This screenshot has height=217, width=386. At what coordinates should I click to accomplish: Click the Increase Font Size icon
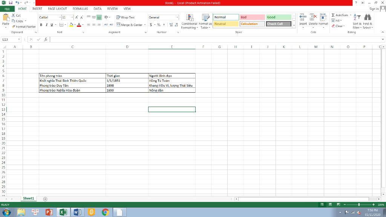coord(77,17)
